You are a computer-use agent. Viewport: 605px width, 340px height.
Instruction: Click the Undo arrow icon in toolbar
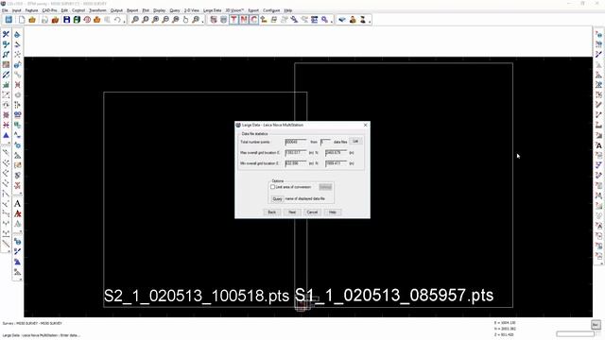coord(117,20)
